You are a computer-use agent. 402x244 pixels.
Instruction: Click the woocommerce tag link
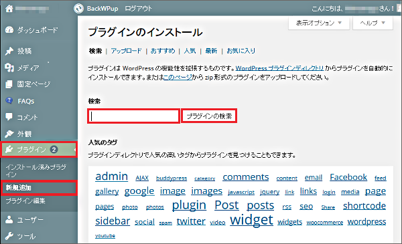(x=324, y=223)
